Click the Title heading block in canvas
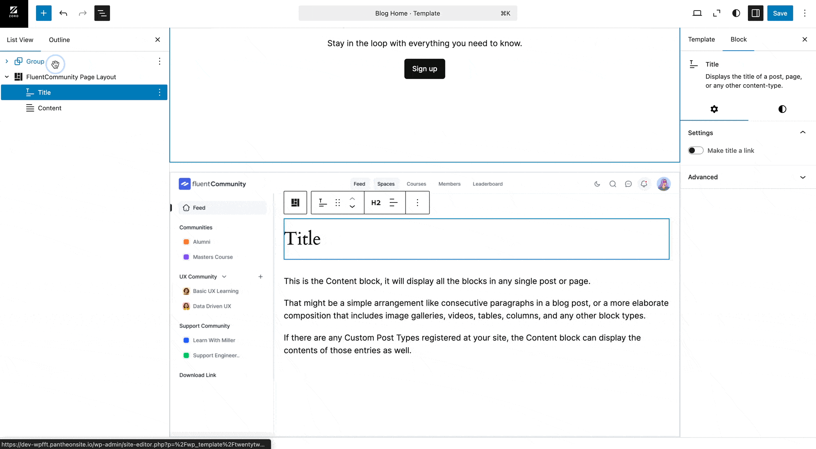This screenshot has height=449, width=816. pos(476,239)
